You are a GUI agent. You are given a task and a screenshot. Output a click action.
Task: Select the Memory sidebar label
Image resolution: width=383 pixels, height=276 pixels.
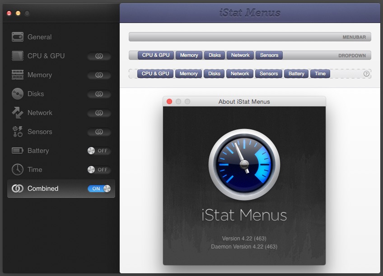tap(40, 75)
